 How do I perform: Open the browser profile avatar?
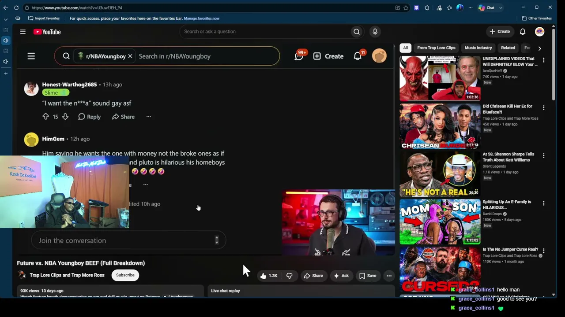[x=460, y=7]
